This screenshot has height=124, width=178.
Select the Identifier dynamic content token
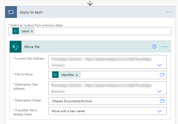[x=66, y=75]
